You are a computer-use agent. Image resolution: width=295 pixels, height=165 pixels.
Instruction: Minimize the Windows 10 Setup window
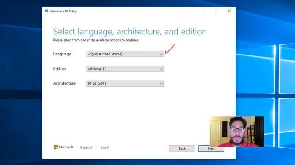204,11
